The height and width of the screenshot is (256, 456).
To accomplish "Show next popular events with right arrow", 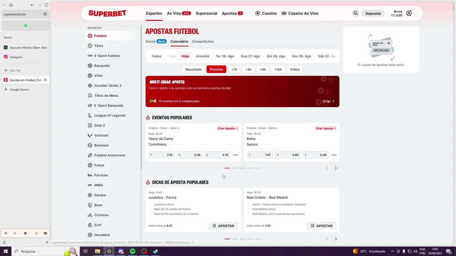I will (336, 168).
